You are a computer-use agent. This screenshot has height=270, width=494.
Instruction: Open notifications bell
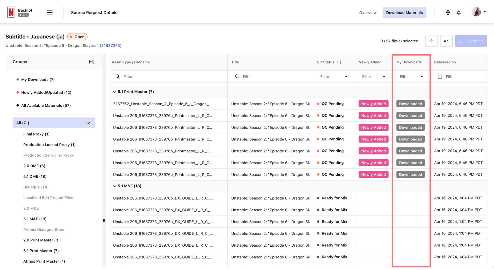click(x=458, y=13)
